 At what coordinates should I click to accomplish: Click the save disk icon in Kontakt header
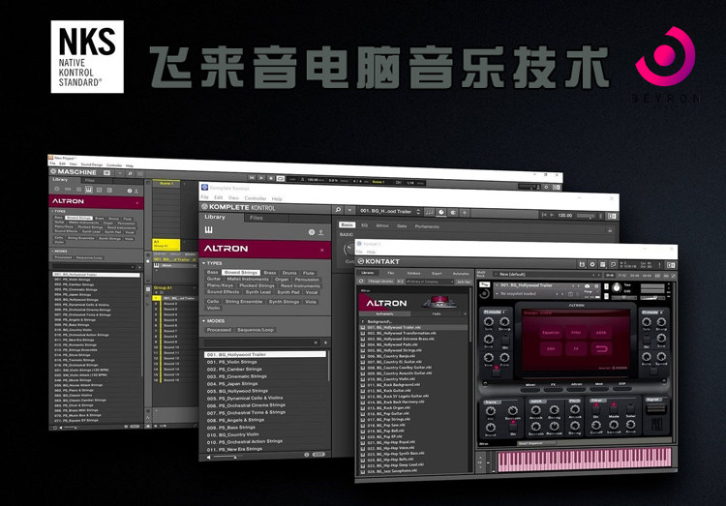(x=582, y=264)
